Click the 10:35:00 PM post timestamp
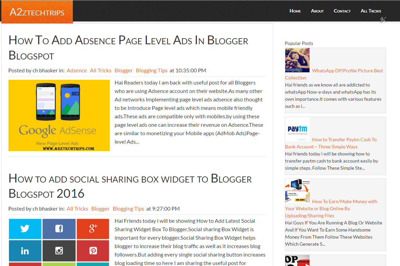Screen dimensions: 400x266 click(191, 71)
